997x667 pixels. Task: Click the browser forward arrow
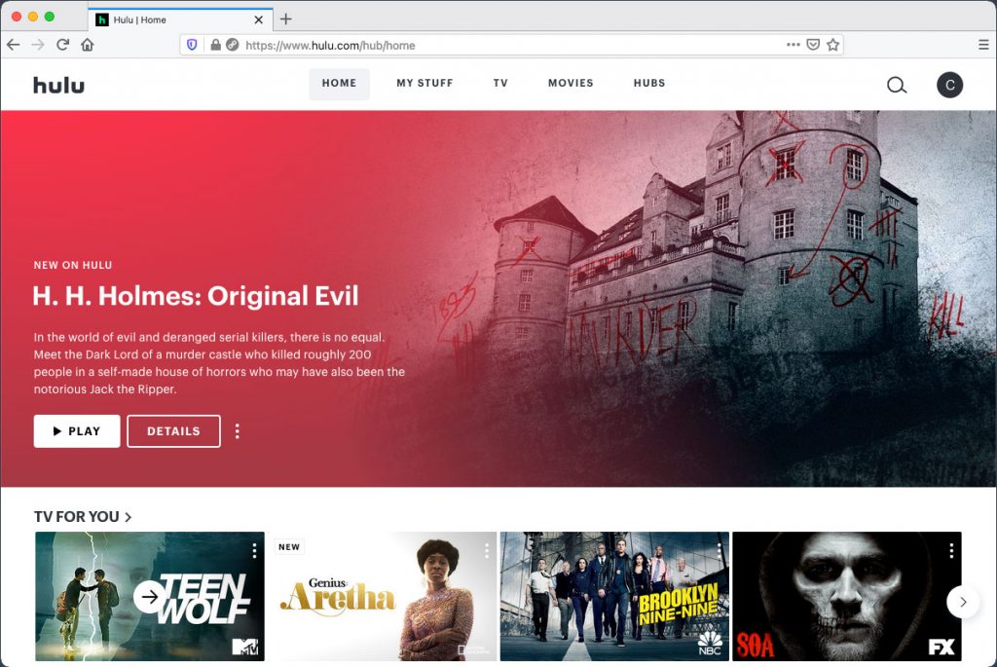tap(38, 45)
